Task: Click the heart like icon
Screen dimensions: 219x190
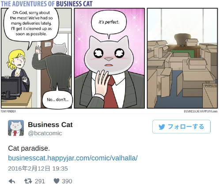Action: [57, 181]
